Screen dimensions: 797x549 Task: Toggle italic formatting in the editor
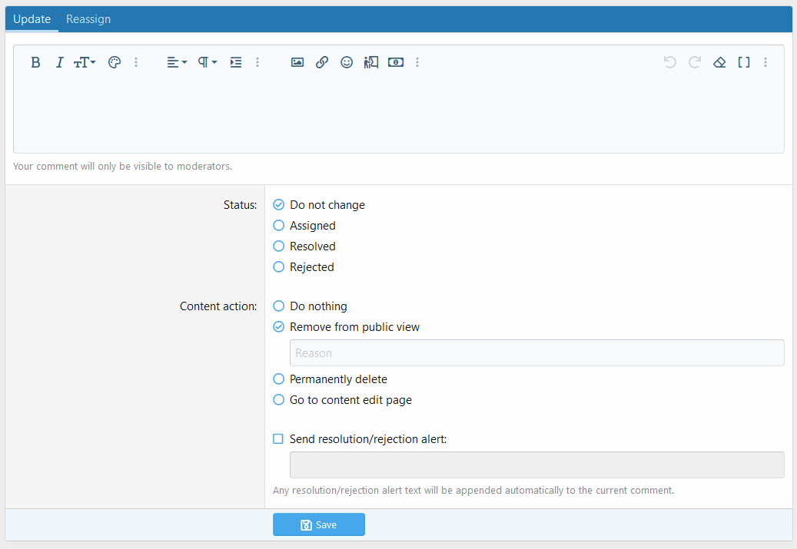click(59, 62)
